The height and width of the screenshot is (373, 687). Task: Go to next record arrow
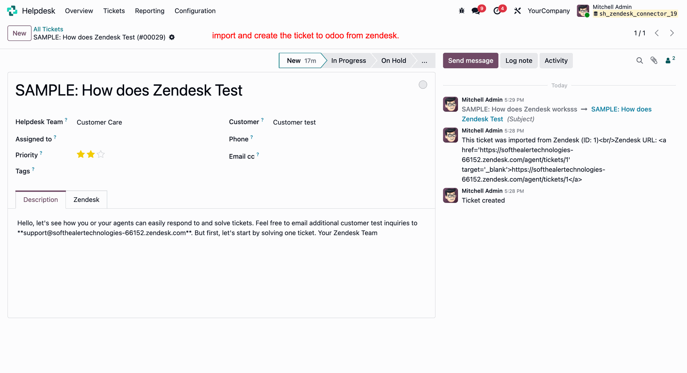(672, 33)
